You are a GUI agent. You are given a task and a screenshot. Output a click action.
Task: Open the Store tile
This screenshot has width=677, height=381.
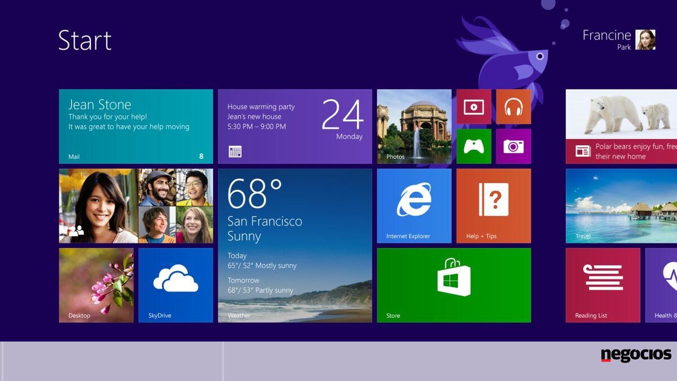pyautogui.click(x=454, y=285)
